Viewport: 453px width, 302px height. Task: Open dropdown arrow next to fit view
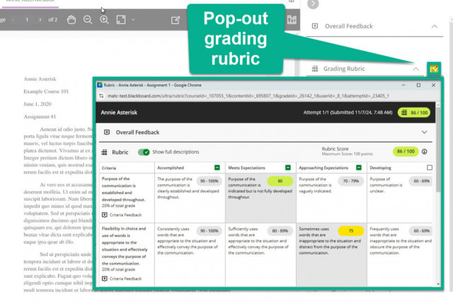coord(133,20)
